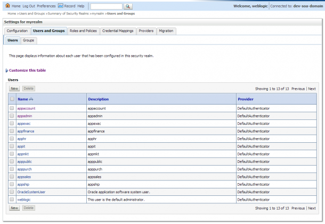
Task: Click the magnifier search button
Action: point(128,6)
